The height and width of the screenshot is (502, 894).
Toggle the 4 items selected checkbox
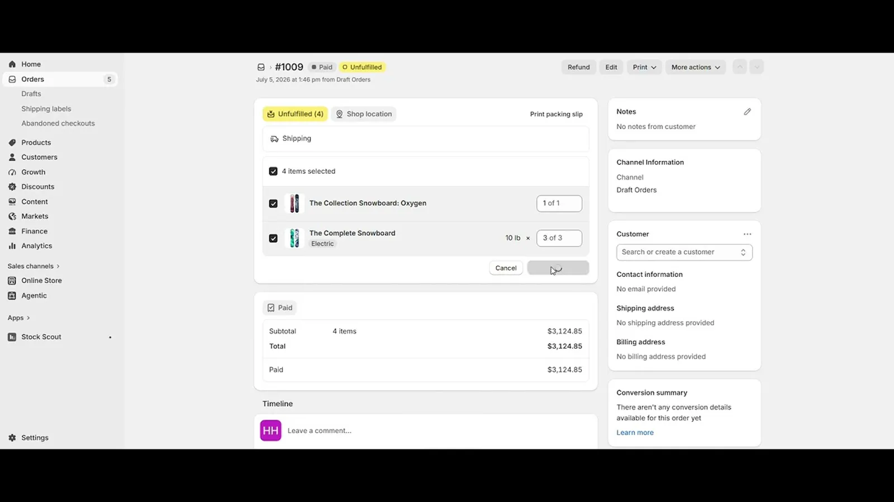point(273,171)
